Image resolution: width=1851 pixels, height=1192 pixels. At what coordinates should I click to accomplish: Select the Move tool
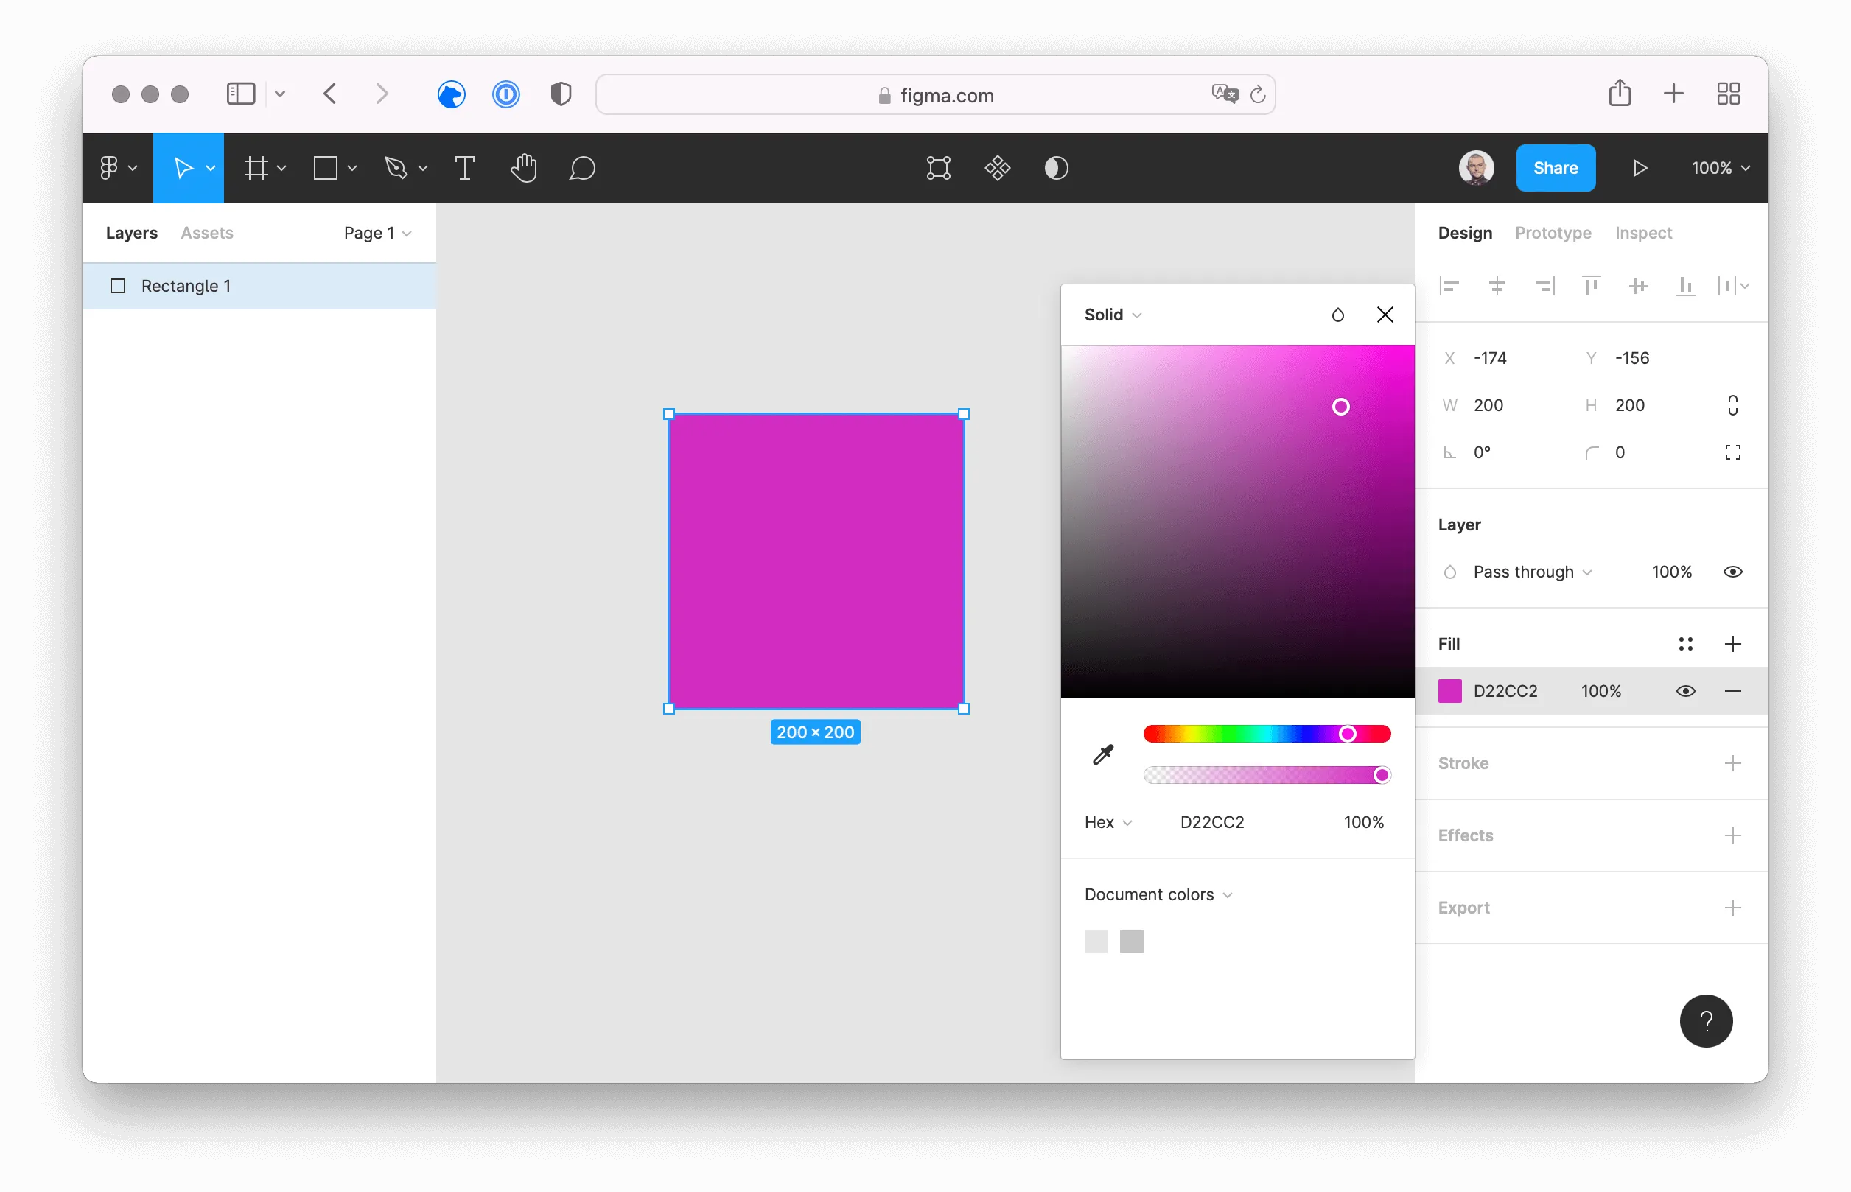click(x=185, y=168)
